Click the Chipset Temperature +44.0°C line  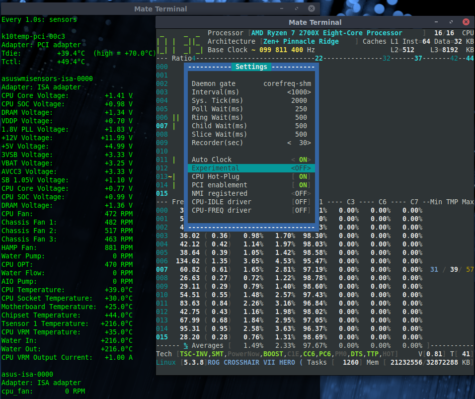click(67, 316)
